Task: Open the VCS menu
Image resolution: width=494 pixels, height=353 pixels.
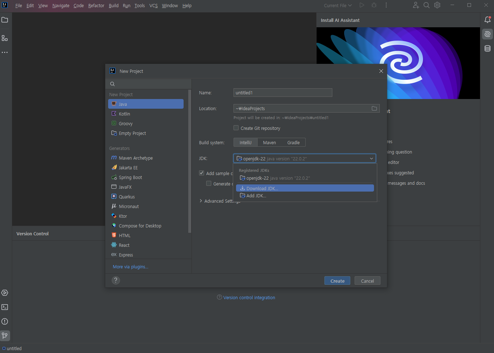Action: tap(153, 5)
